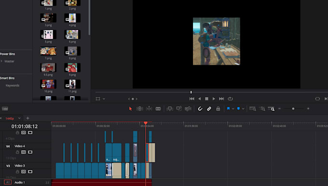Click Full Extent Zoom icon
Image resolution: width=328 pixels, height=186 pixels.
252,109
